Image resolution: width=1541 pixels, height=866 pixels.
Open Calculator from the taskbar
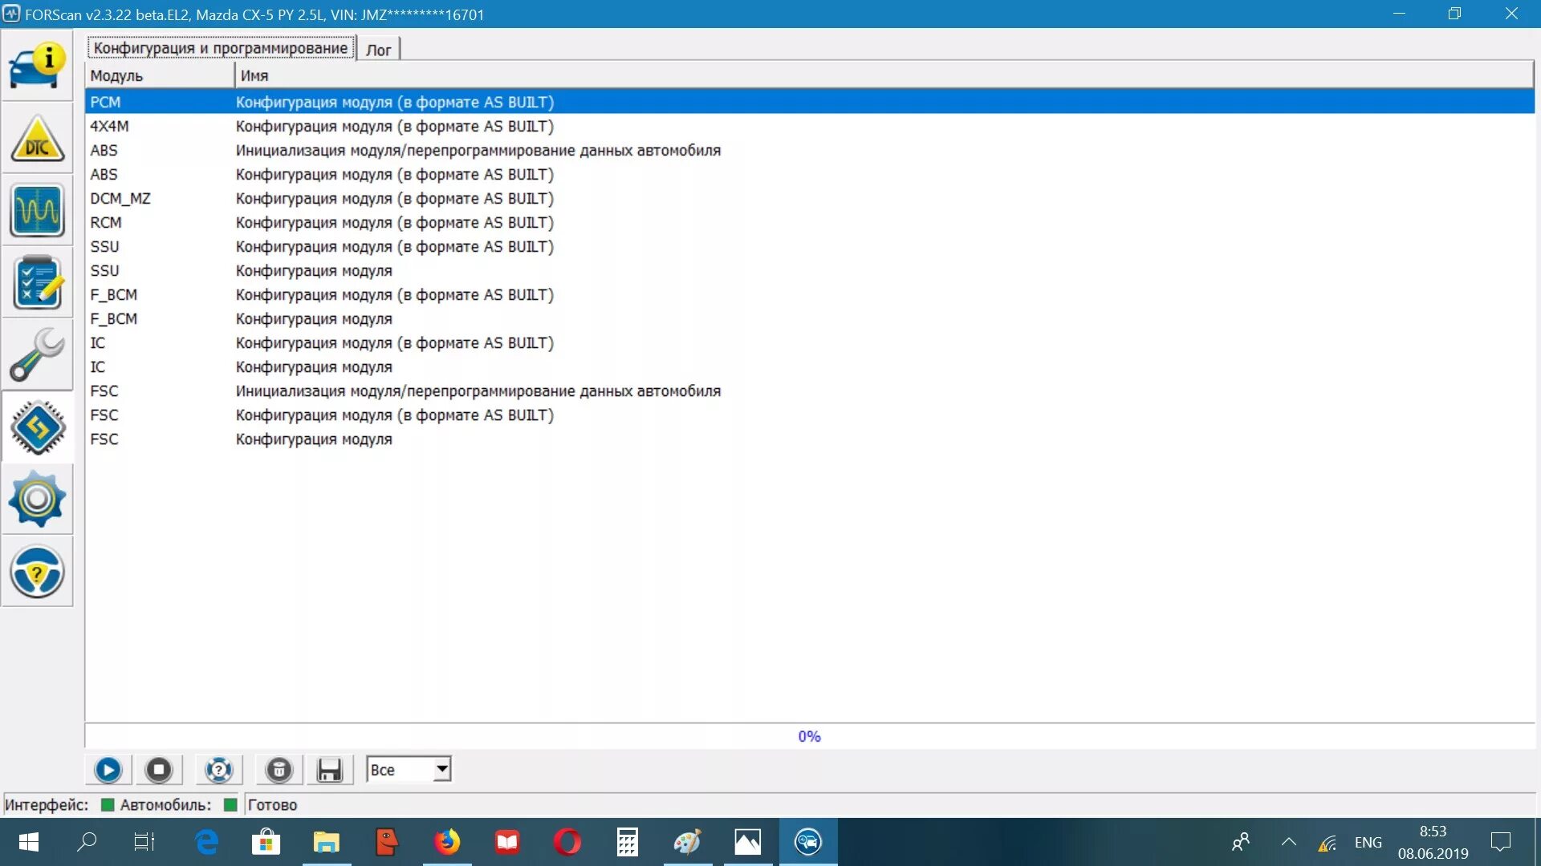627,842
